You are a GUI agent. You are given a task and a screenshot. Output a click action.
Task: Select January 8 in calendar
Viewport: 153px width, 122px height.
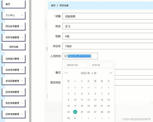109,93
